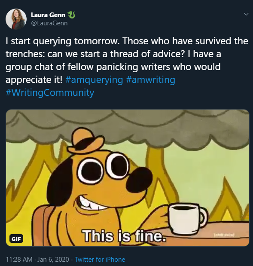Click the green dragon emoji beside name

(x=71, y=15)
